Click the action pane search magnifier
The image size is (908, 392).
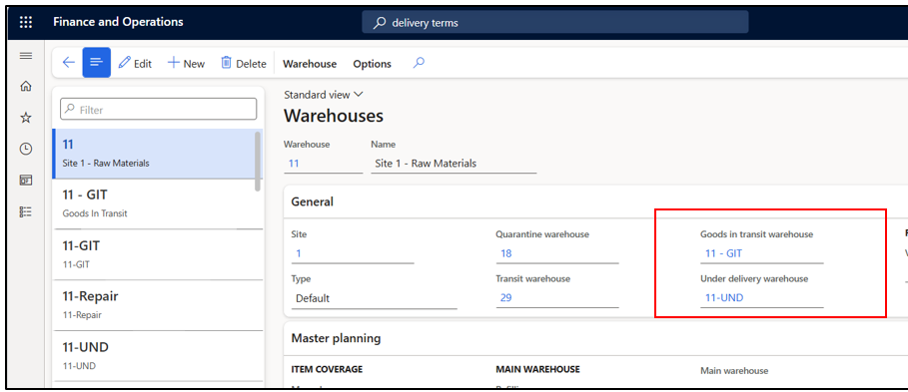[419, 63]
